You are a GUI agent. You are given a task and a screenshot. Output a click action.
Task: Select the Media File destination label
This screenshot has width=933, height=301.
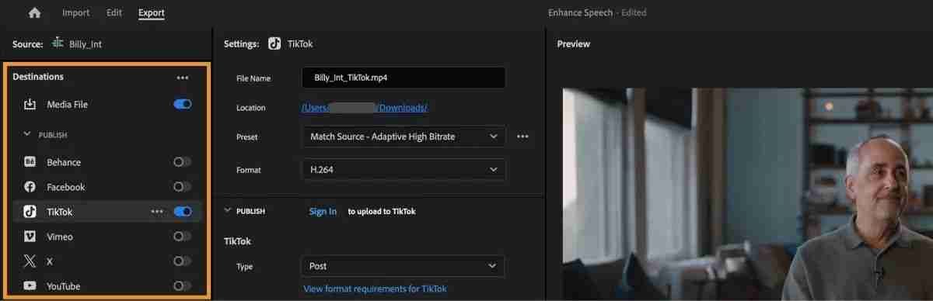(68, 104)
